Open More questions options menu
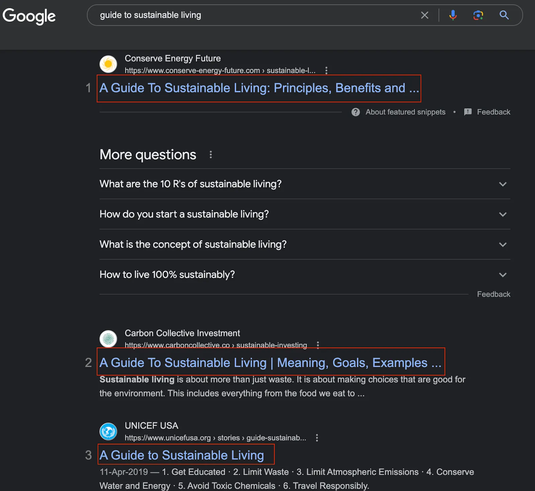 click(211, 155)
